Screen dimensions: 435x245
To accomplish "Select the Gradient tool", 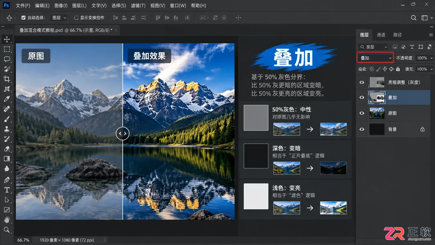I will tap(7, 159).
